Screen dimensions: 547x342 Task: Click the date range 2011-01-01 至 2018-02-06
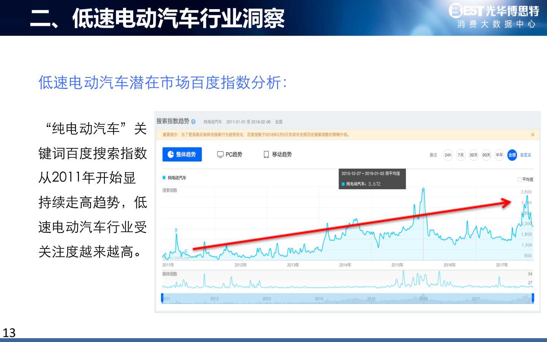[248, 122]
